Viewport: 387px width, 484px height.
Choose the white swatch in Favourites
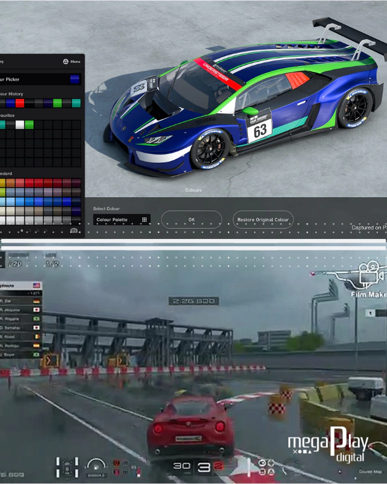[x=20, y=125]
